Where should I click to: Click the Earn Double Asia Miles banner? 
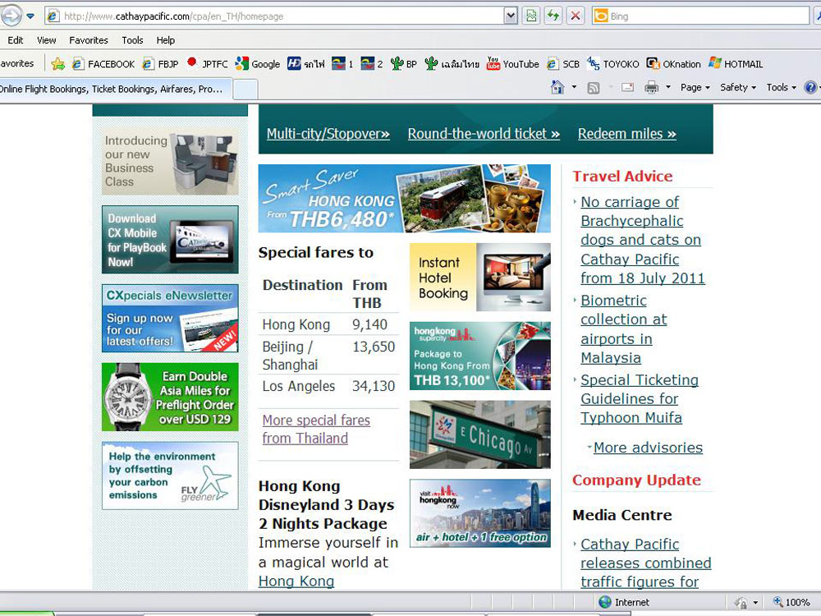[170, 397]
